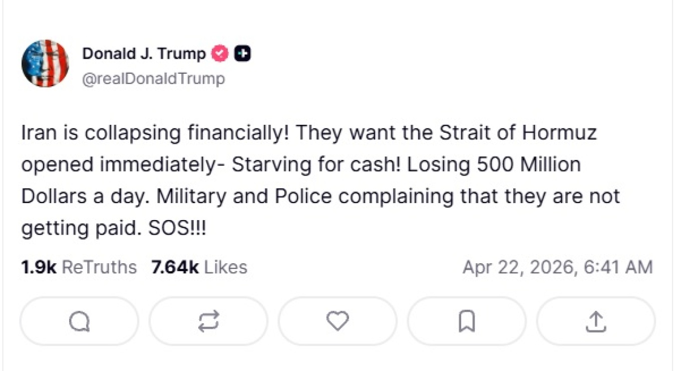Image resolution: width=681 pixels, height=371 pixels.
Task: Click the "Strait of Hormuz" text in post
Action: (518, 133)
